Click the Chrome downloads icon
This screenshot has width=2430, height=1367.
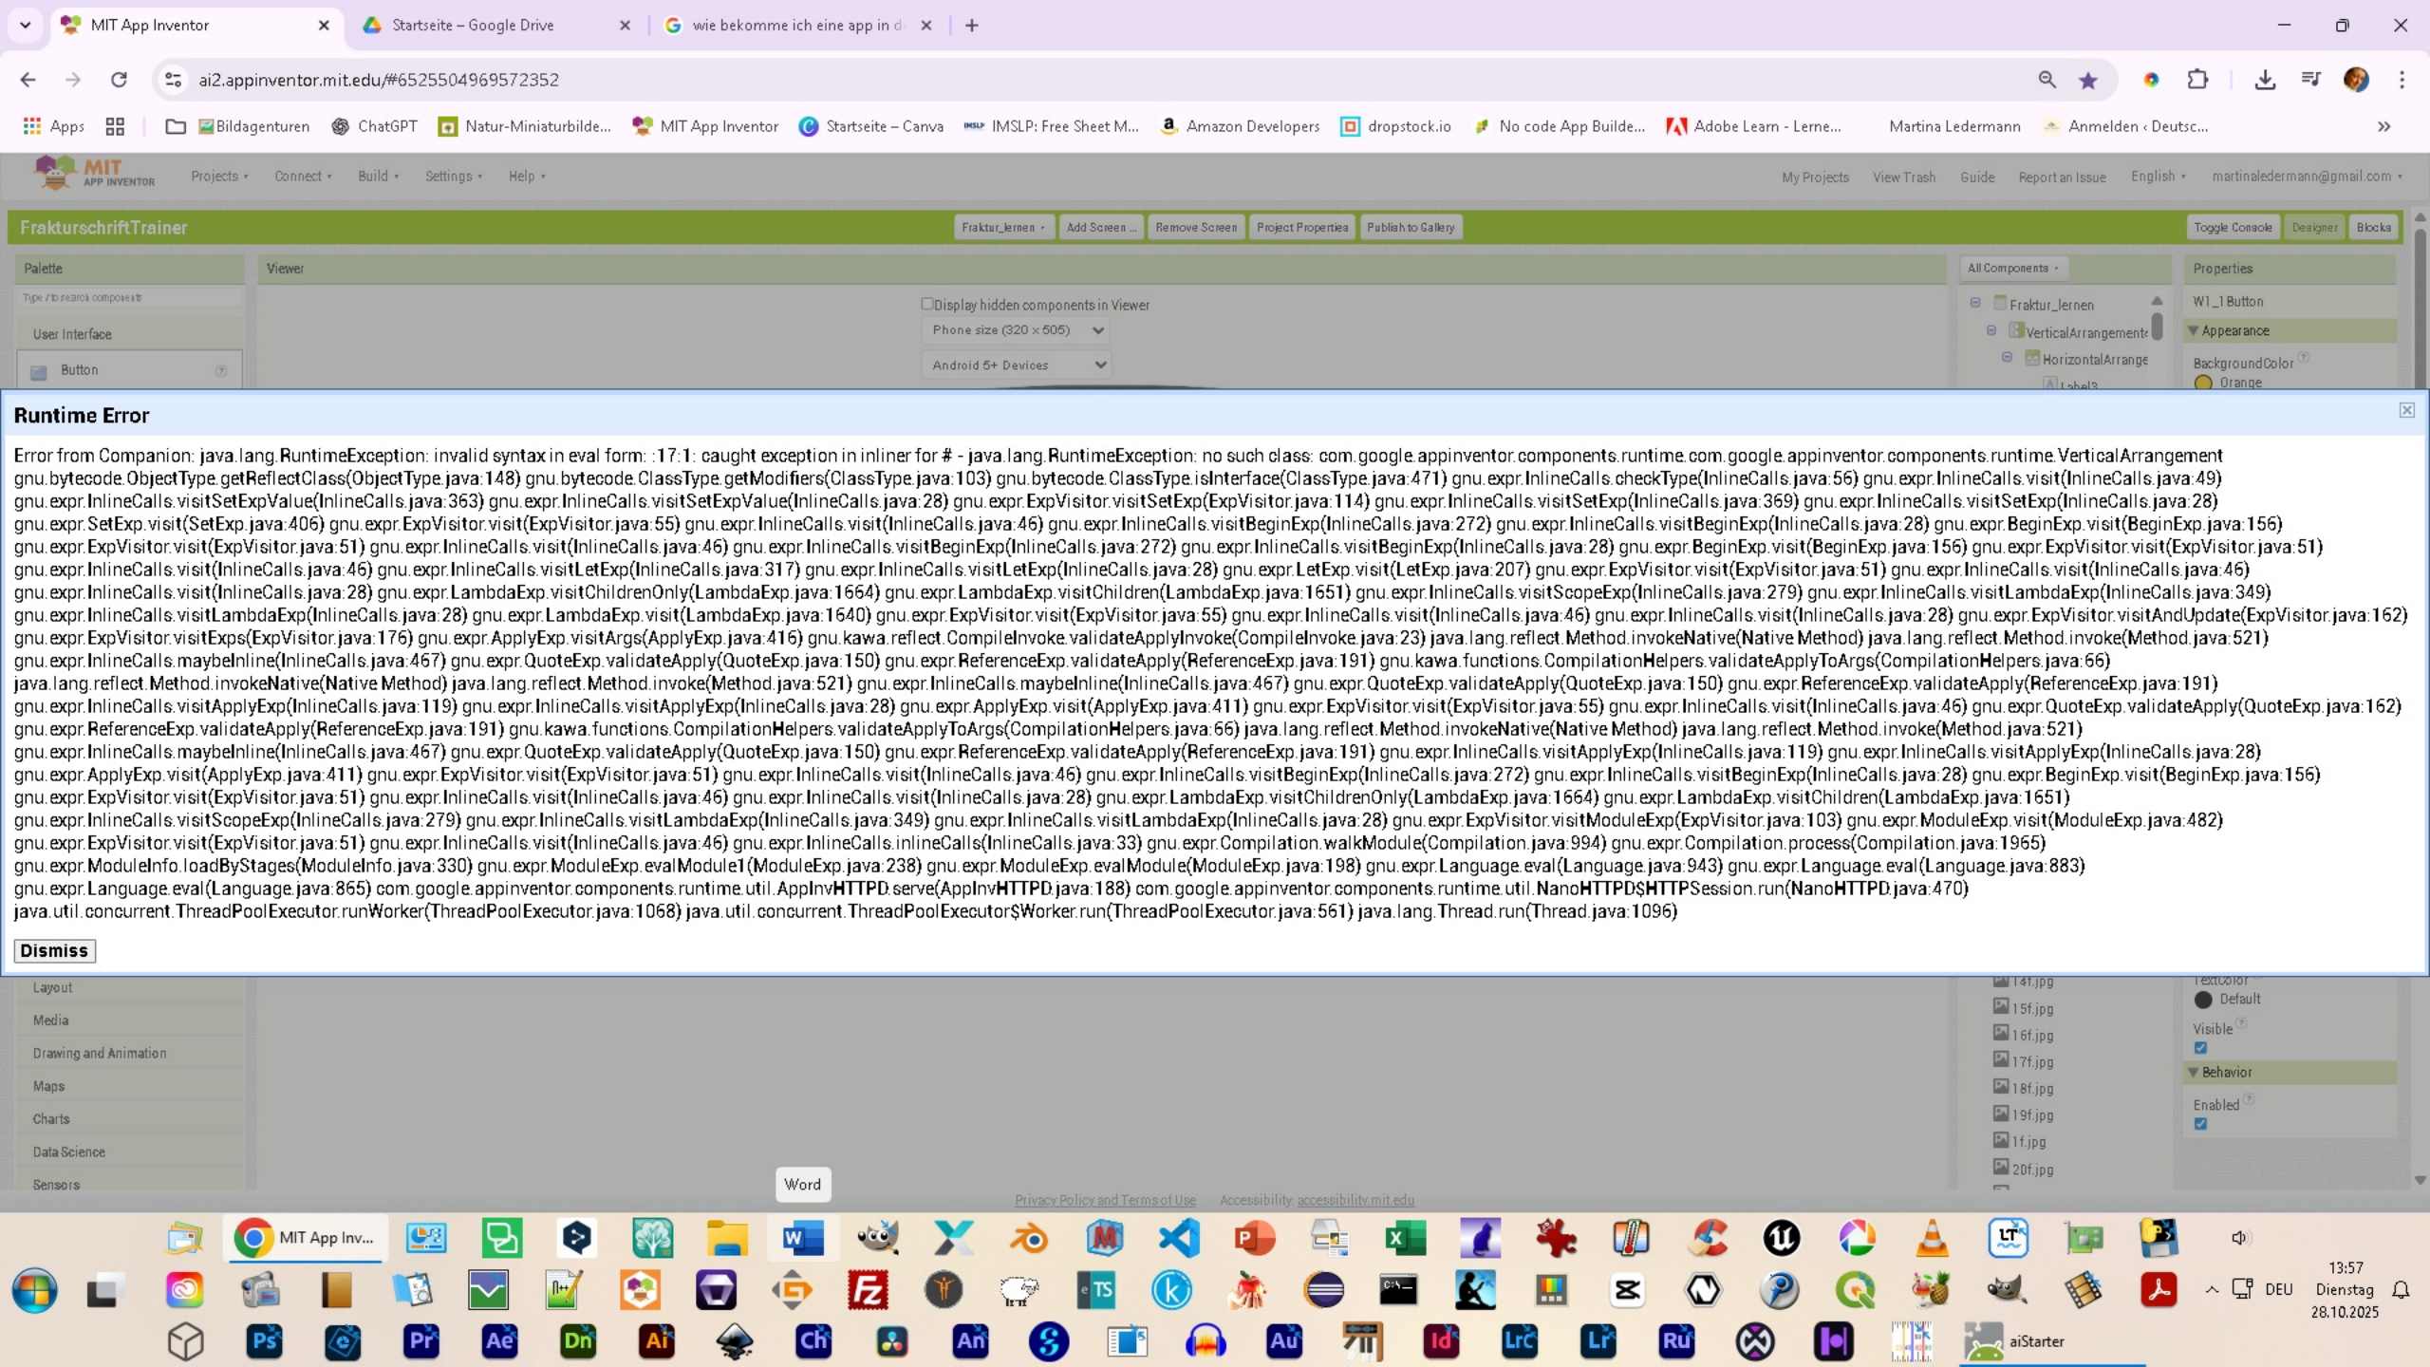click(2265, 80)
